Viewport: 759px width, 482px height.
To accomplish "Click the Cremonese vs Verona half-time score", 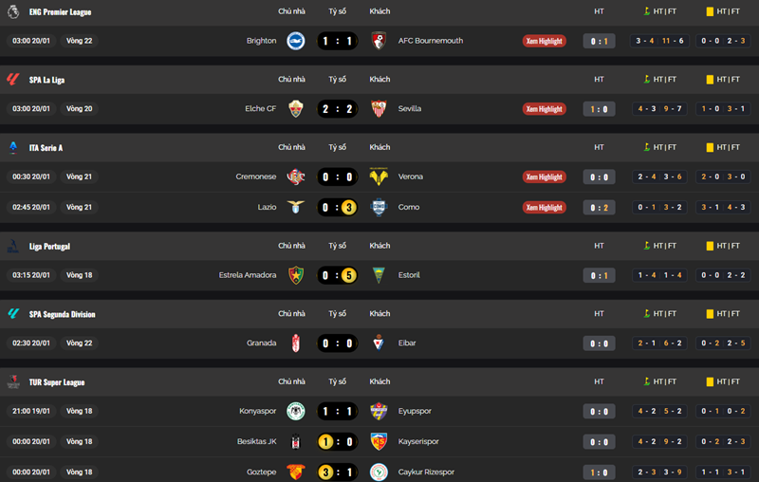I will (x=600, y=176).
